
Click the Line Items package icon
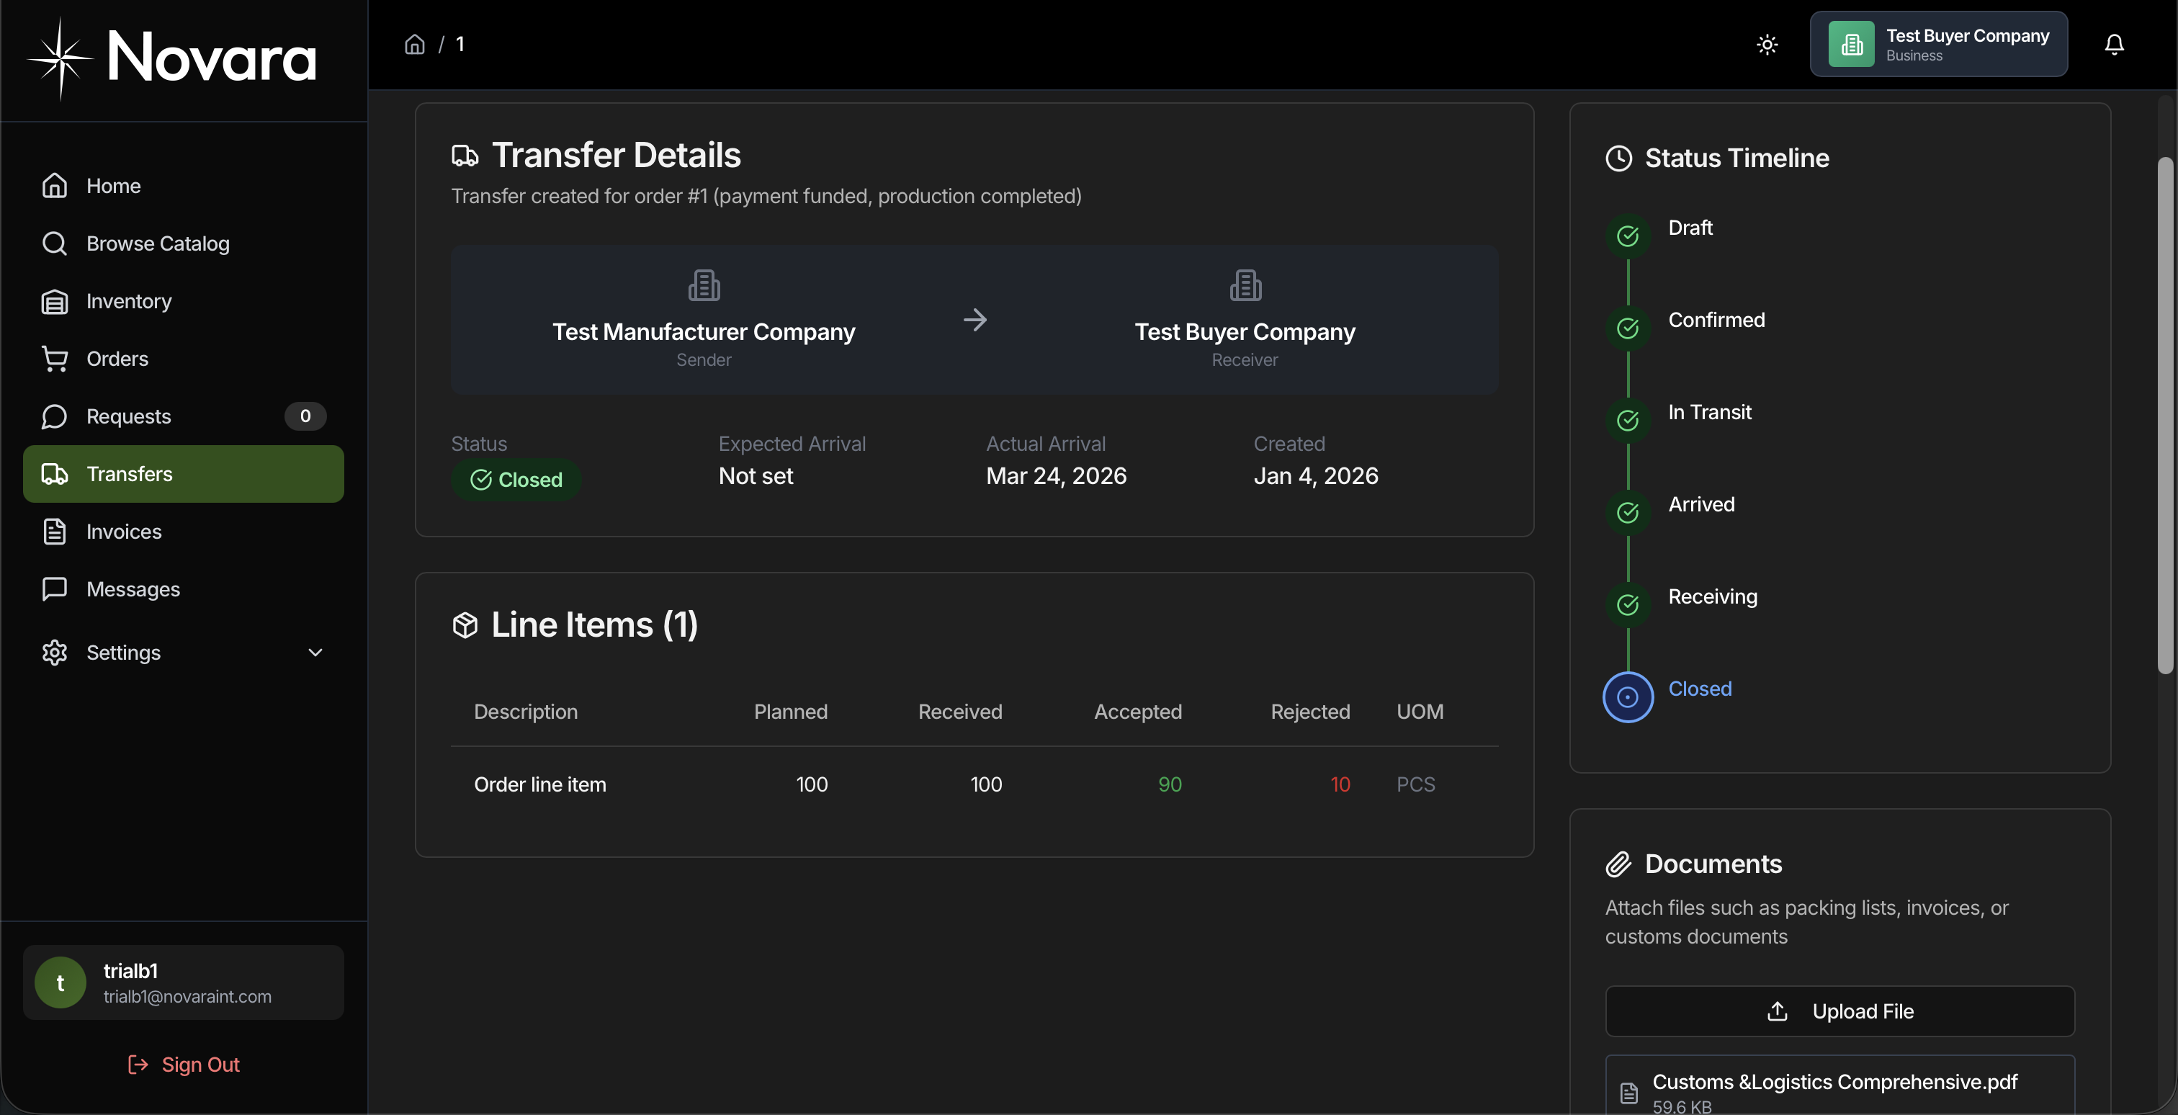tap(465, 625)
